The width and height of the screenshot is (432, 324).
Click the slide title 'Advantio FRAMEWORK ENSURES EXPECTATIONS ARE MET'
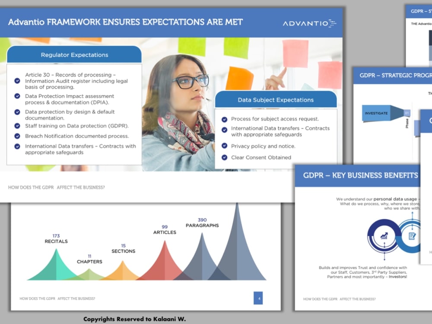click(125, 22)
